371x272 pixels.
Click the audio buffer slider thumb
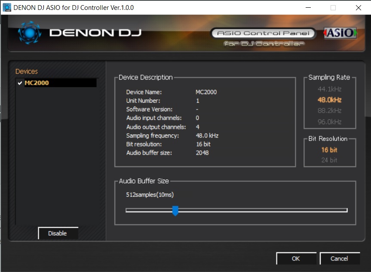click(175, 211)
